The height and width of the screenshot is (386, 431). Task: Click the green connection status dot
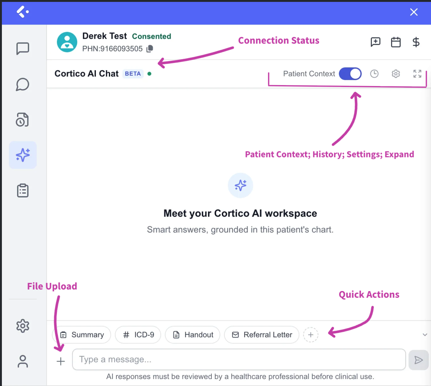tap(149, 74)
